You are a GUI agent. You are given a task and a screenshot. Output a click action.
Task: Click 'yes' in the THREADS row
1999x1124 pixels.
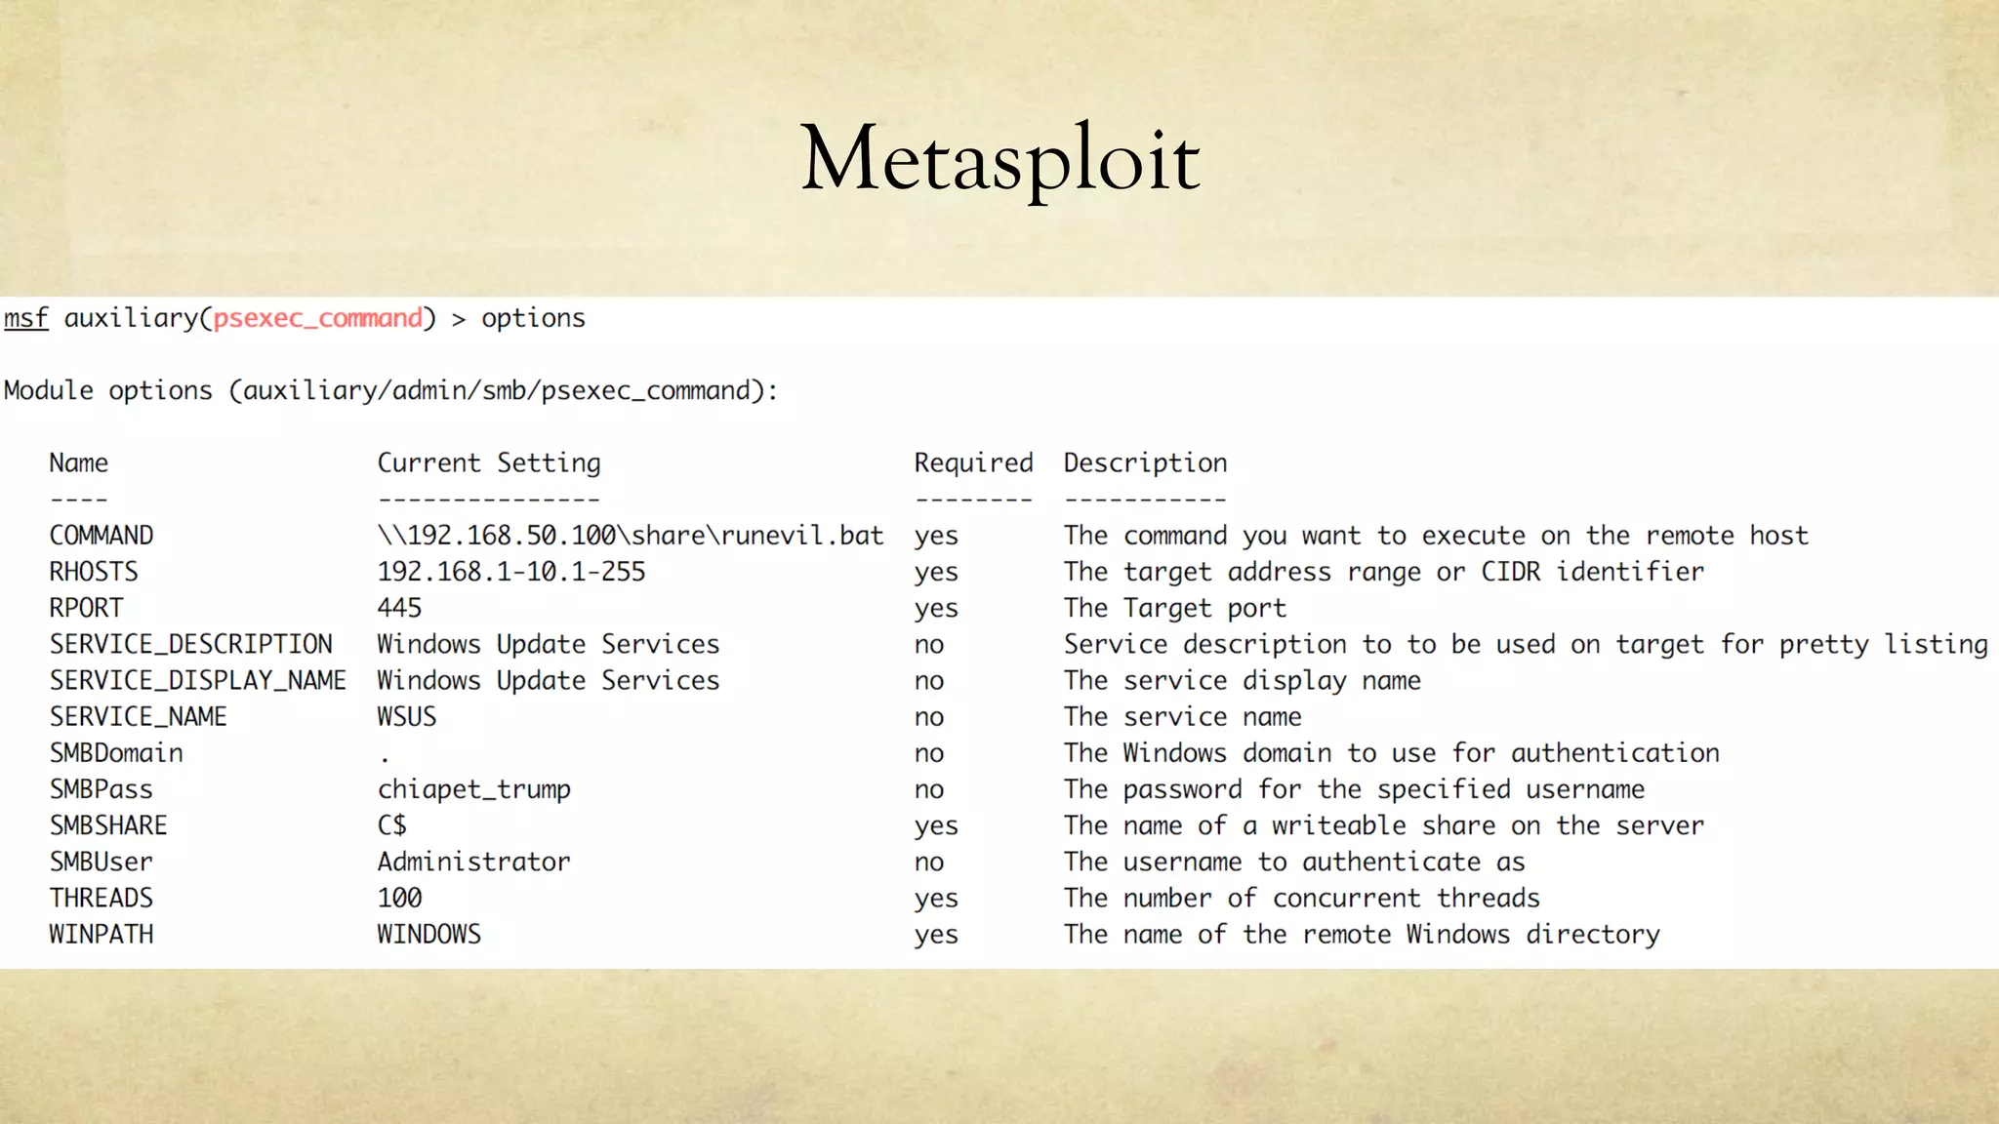coord(936,900)
